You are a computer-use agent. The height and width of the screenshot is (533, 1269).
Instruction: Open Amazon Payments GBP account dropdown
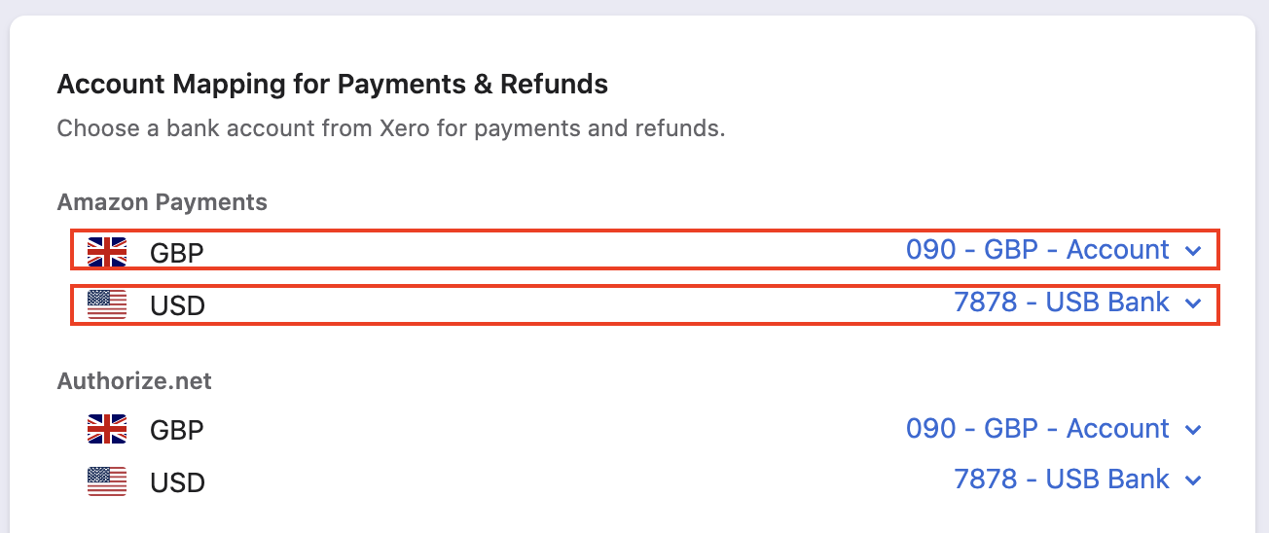[1037, 250]
